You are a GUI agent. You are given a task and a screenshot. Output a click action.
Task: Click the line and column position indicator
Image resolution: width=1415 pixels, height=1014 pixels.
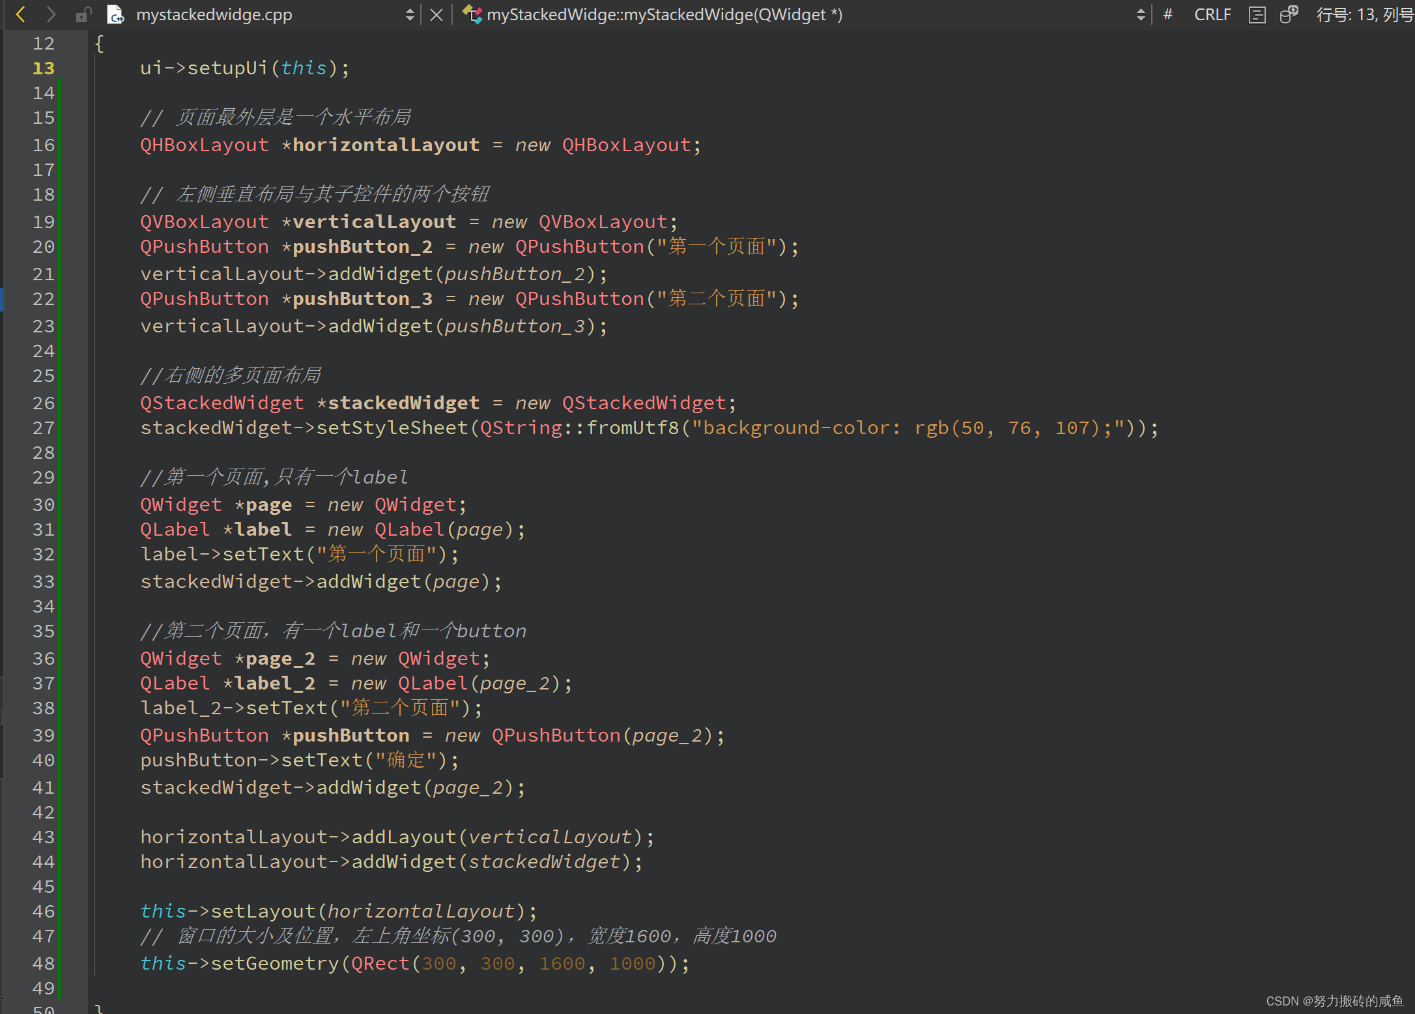coord(1364,14)
